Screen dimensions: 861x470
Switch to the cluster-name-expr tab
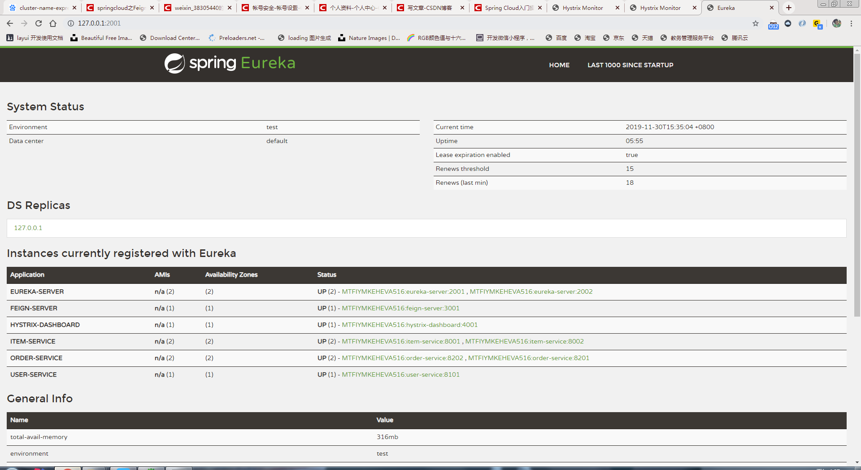pos(42,8)
